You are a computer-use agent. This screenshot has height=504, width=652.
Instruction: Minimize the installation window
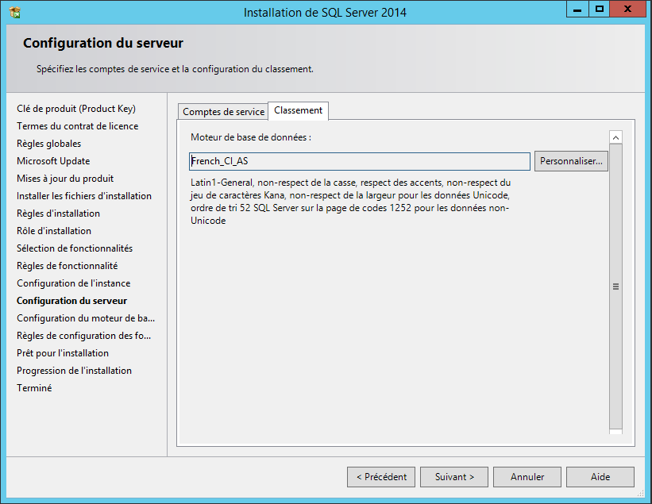pyautogui.click(x=577, y=10)
